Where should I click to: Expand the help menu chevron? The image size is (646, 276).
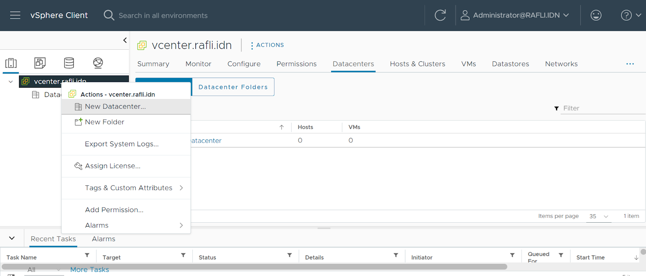(x=638, y=15)
